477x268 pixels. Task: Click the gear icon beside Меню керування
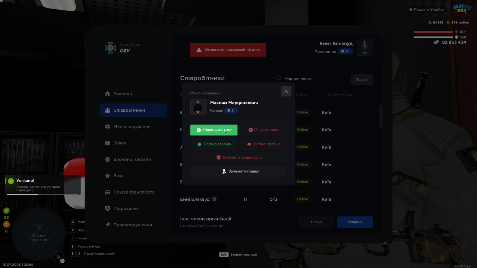click(107, 127)
